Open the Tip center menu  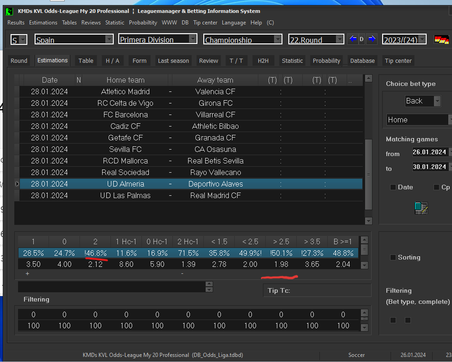205,23
